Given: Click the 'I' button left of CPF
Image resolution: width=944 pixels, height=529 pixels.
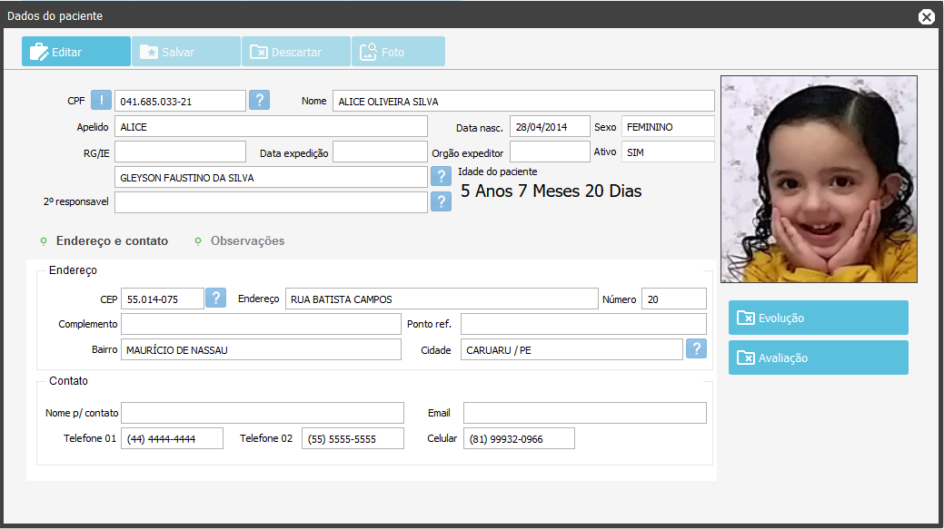Looking at the screenshot, I should click(x=101, y=100).
